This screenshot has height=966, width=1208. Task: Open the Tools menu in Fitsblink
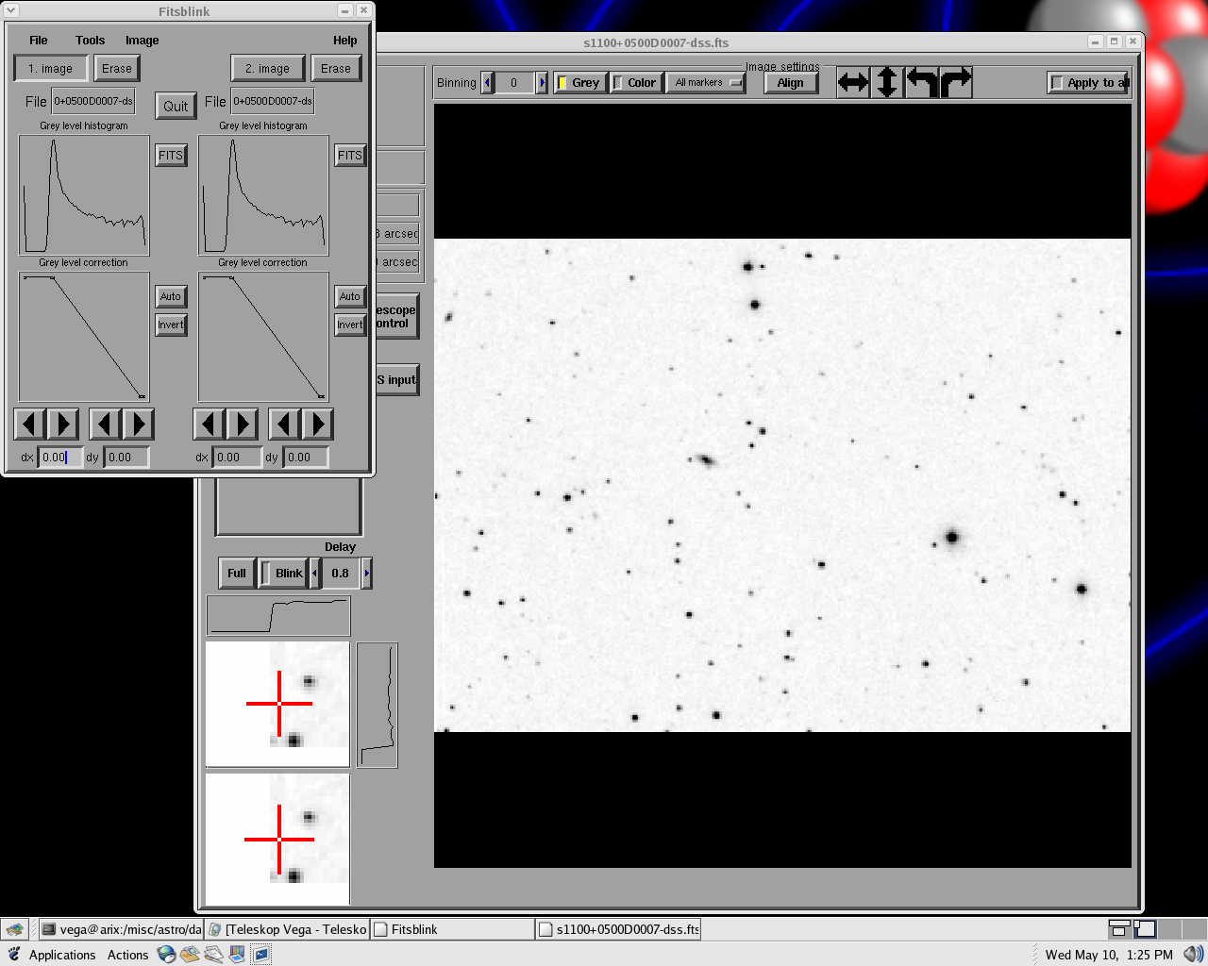point(91,41)
